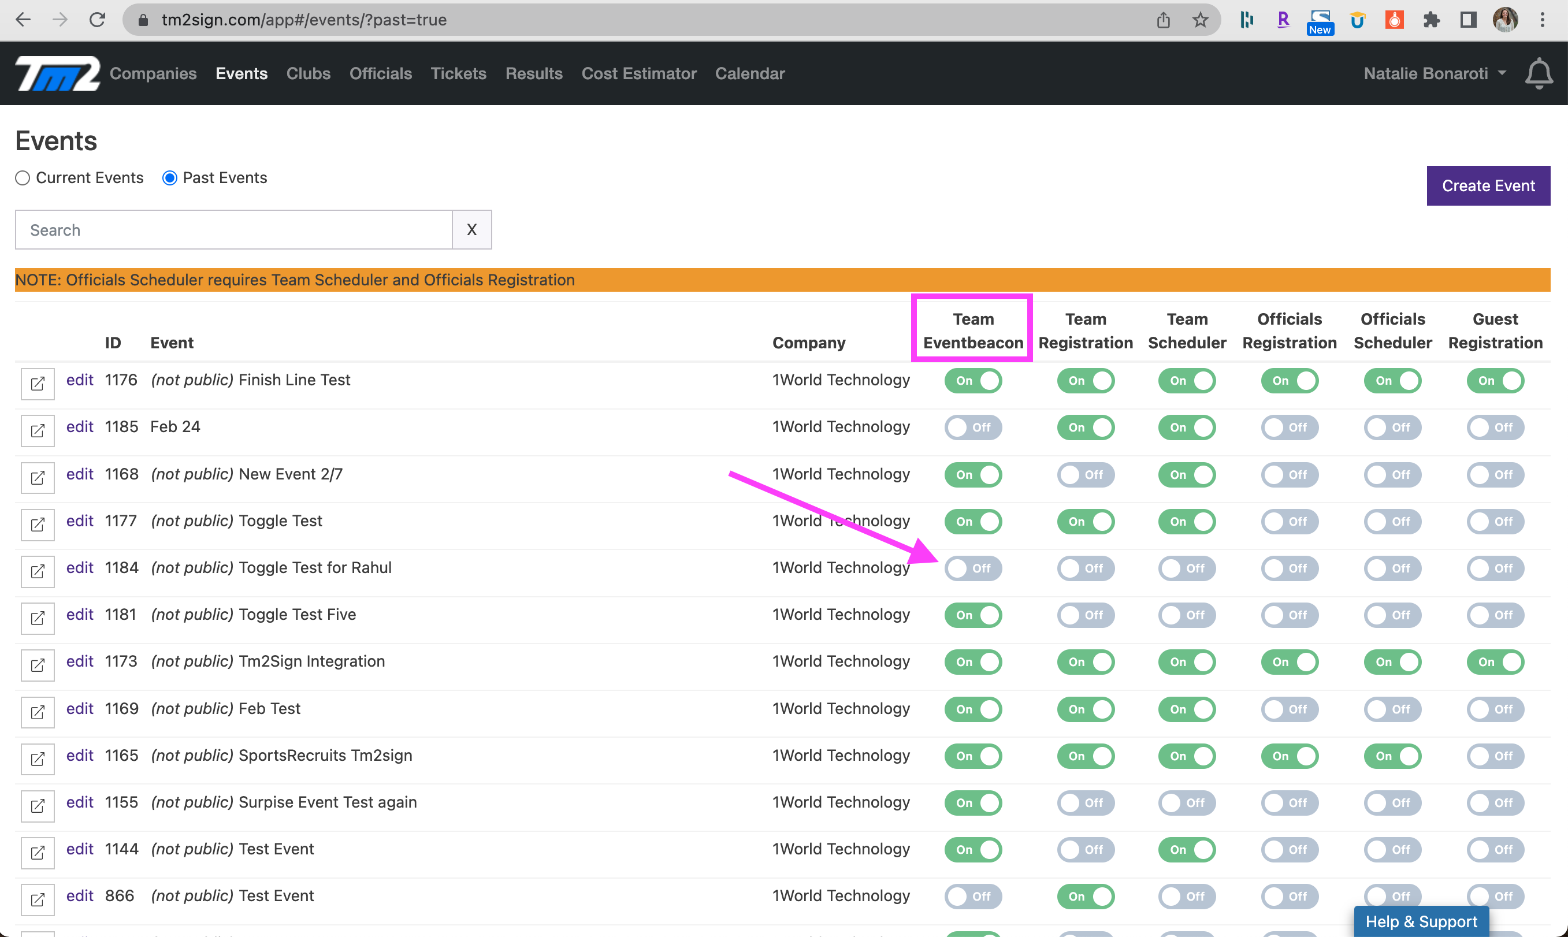Open external link icon for event 1176
Image resolution: width=1568 pixels, height=937 pixels.
pos(37,383)
